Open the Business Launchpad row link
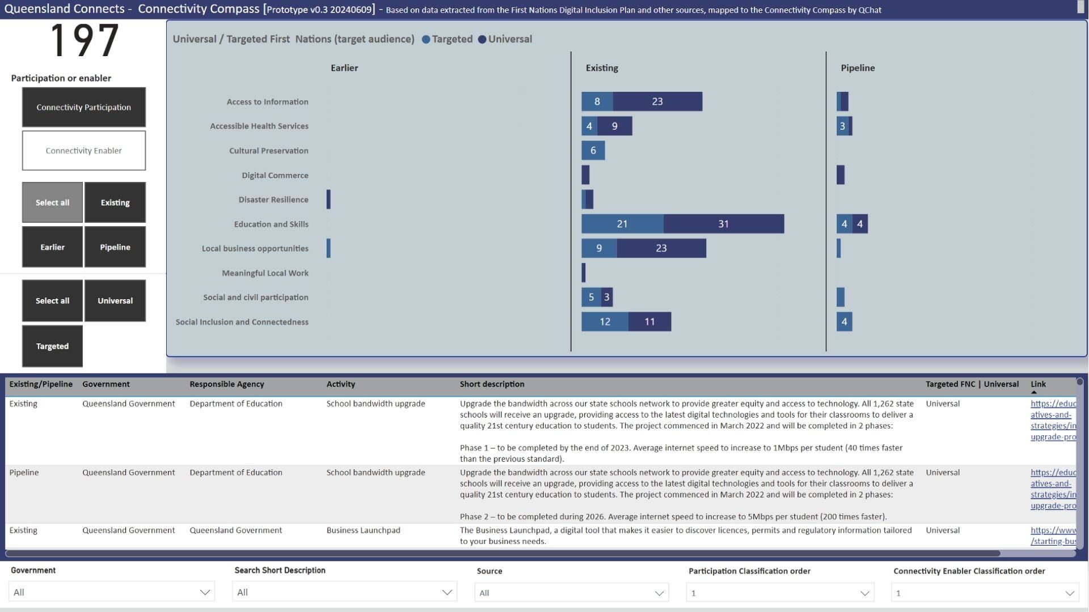This screenshot has height=612, width=1089. pos(1053,535)
